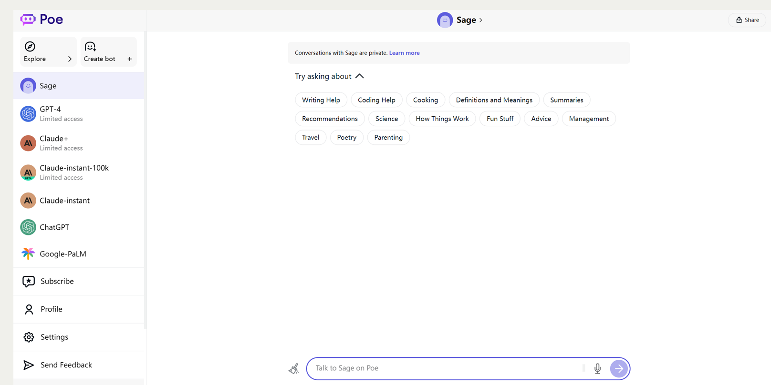The image size is (771, 385).
Task: Click the Create bot robot icon
Action: click(x=90, y=46)
